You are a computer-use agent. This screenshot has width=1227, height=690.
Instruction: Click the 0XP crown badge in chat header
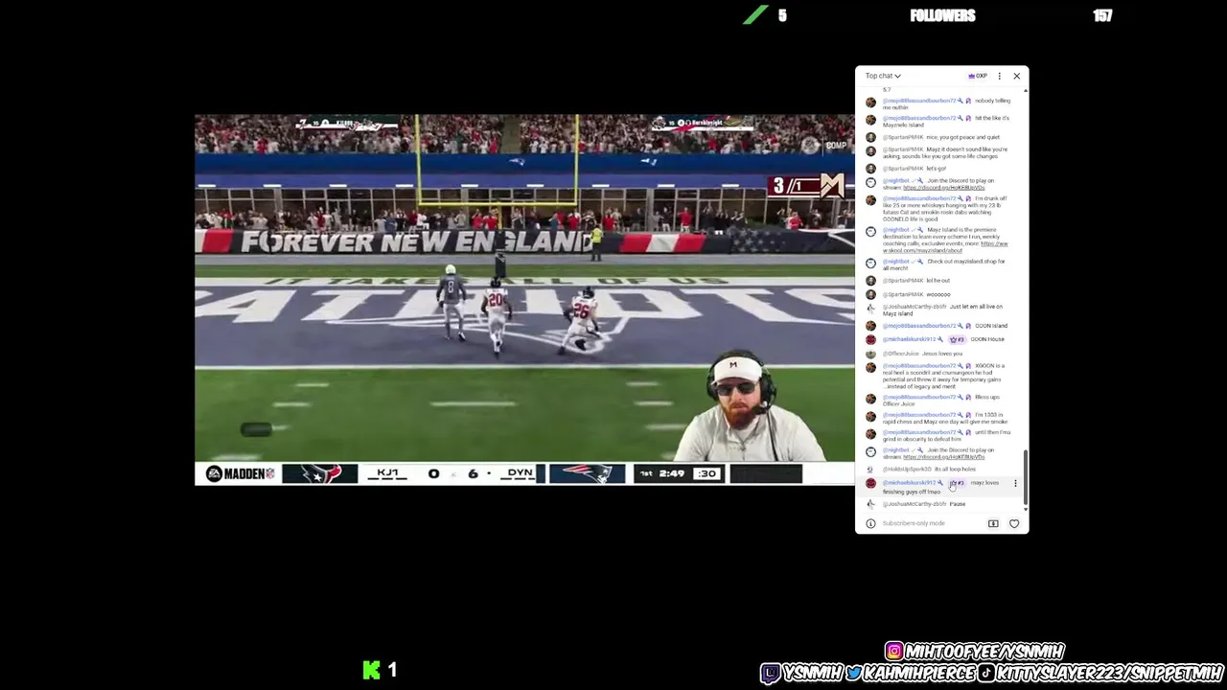(978, 76)
